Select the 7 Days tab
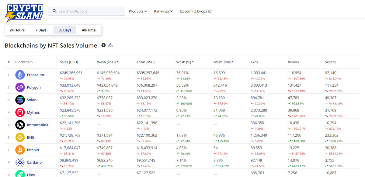 [41, 30]
